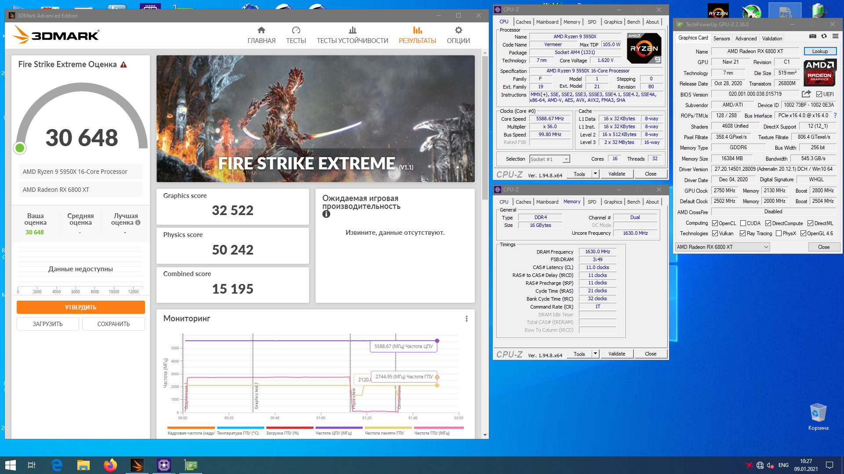This screenshot has width=844, height=474.
Task: Toggle the DirectCompute checkbox
Action: pos(768,223)
